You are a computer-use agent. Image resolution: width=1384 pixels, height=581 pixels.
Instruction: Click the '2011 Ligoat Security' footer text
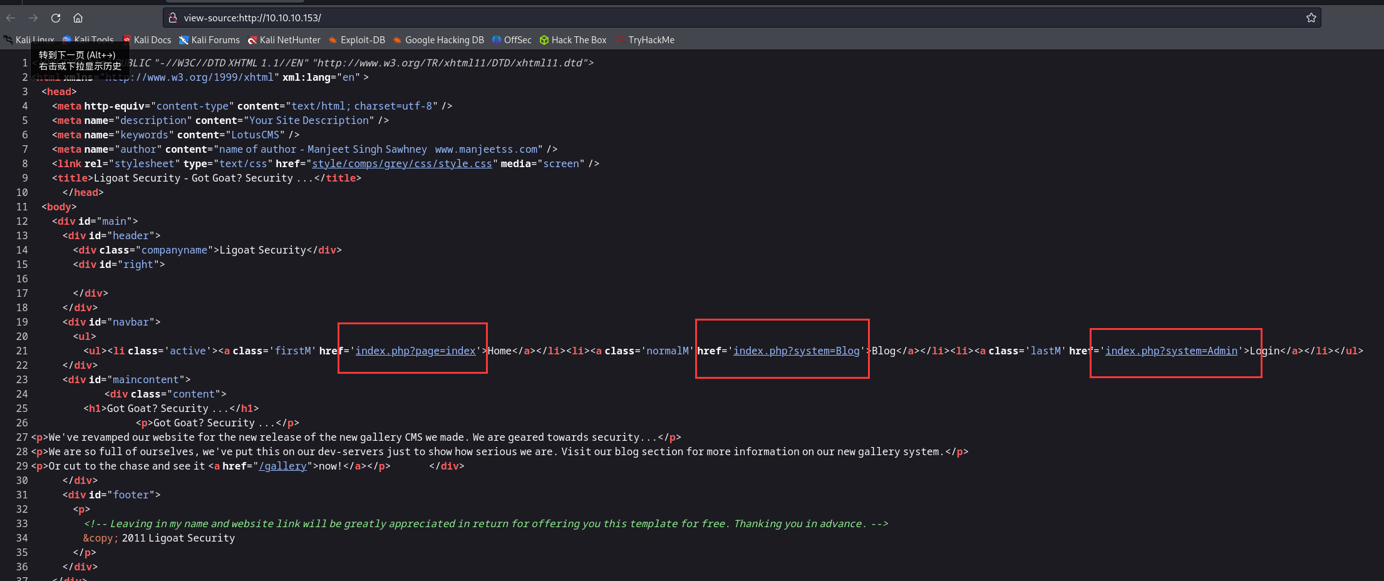178,538
